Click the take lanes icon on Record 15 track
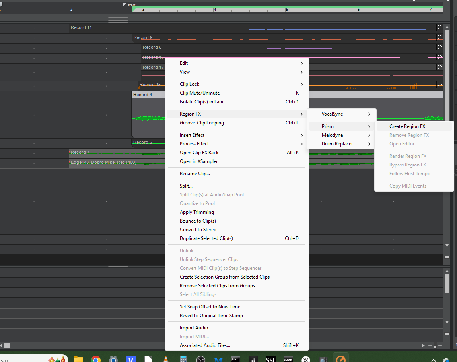This screenshot has height=362, width=457. click(440, 84)
